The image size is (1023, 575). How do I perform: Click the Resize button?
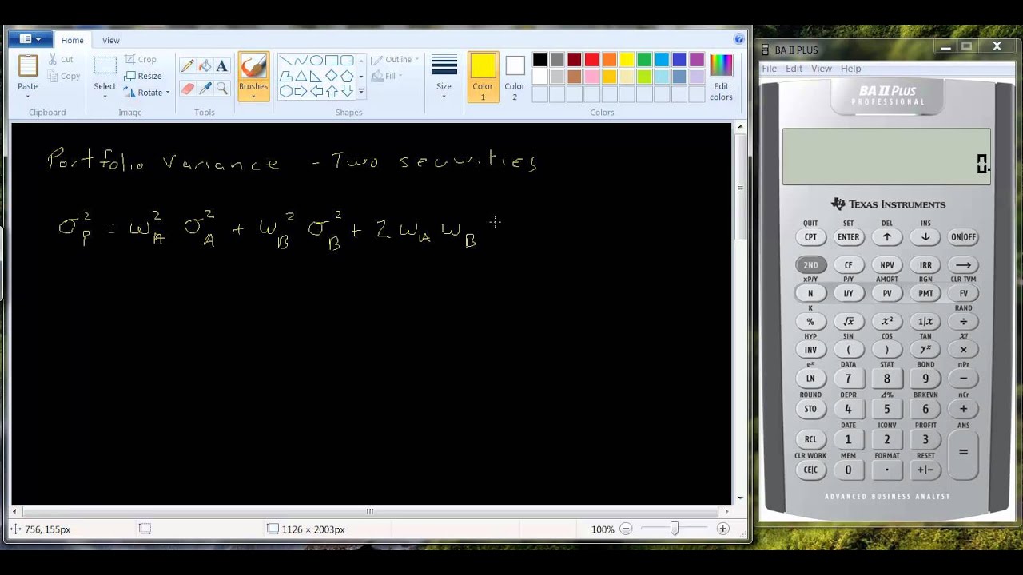[143, 76]
